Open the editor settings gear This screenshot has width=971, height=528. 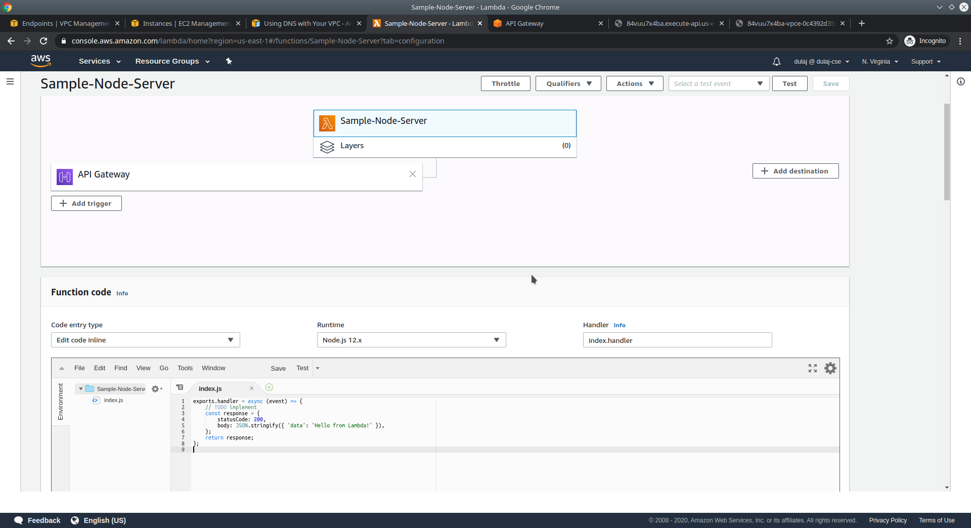(x=830, y=368)
